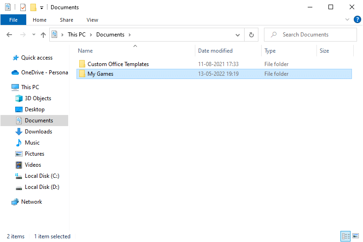This screenshot has width=363, height=242.
Task: Open Recent locations dropdown arrow
Action: coord(34,35)
